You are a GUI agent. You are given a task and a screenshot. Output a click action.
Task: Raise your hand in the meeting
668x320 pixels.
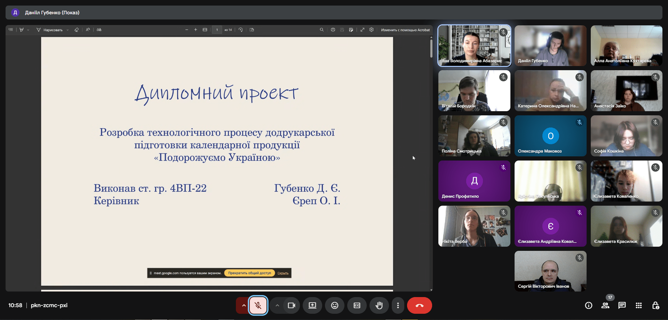tap(379, 305)
